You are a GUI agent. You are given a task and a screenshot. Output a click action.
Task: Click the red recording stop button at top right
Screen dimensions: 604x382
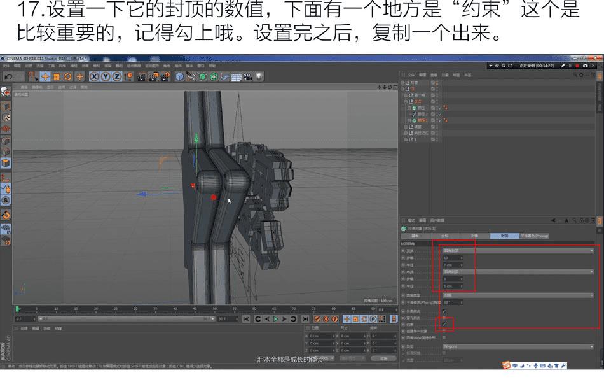pyautogui.click(x=577, y=66)
